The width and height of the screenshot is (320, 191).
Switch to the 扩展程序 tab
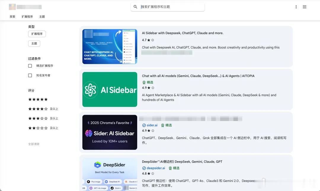click(x=27, y=17)
